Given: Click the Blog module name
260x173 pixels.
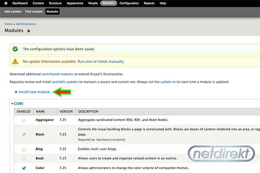Looking at the screenshot, I should coord(39,149).
